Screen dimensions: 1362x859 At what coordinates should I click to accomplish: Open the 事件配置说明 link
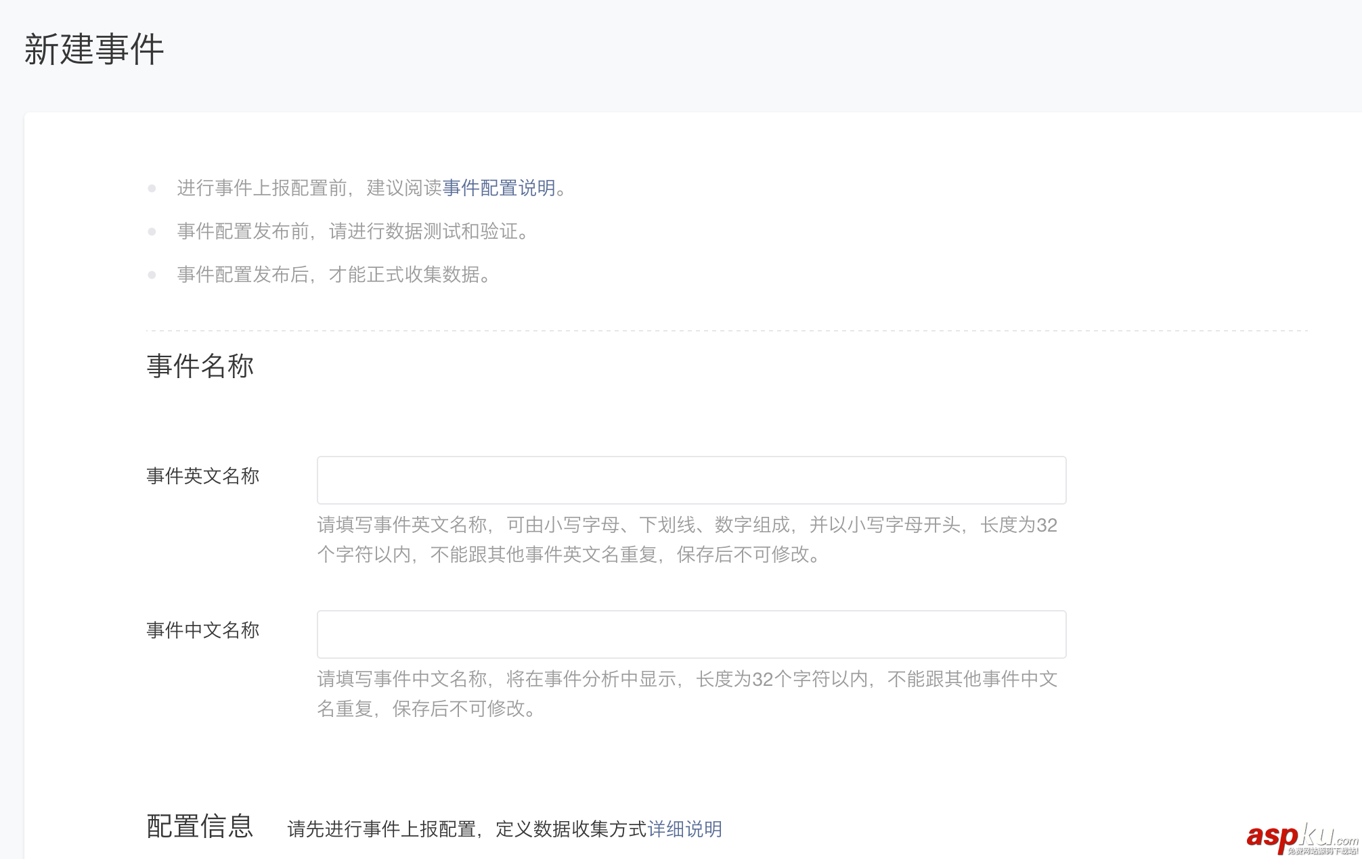pos(499,188)
